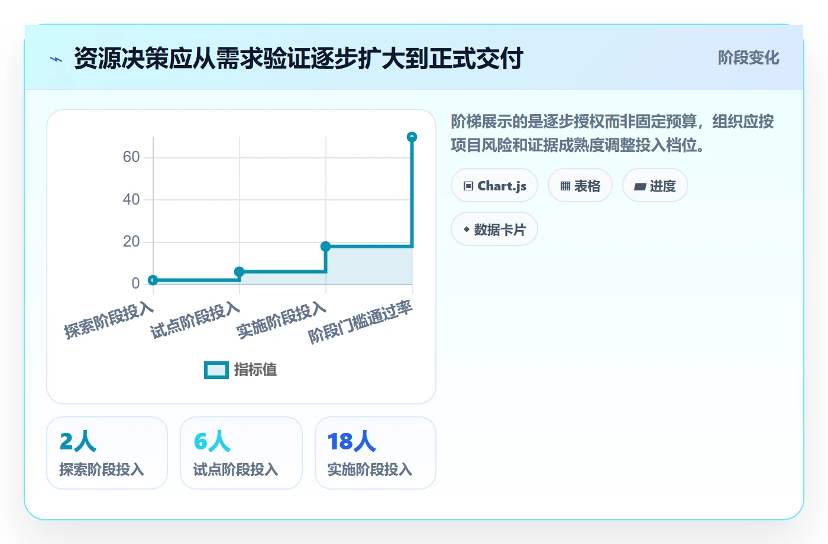Click the 6人 试点阶段投入 stat card
This screenshot has width=828, height=544.
tap(241, 453)
